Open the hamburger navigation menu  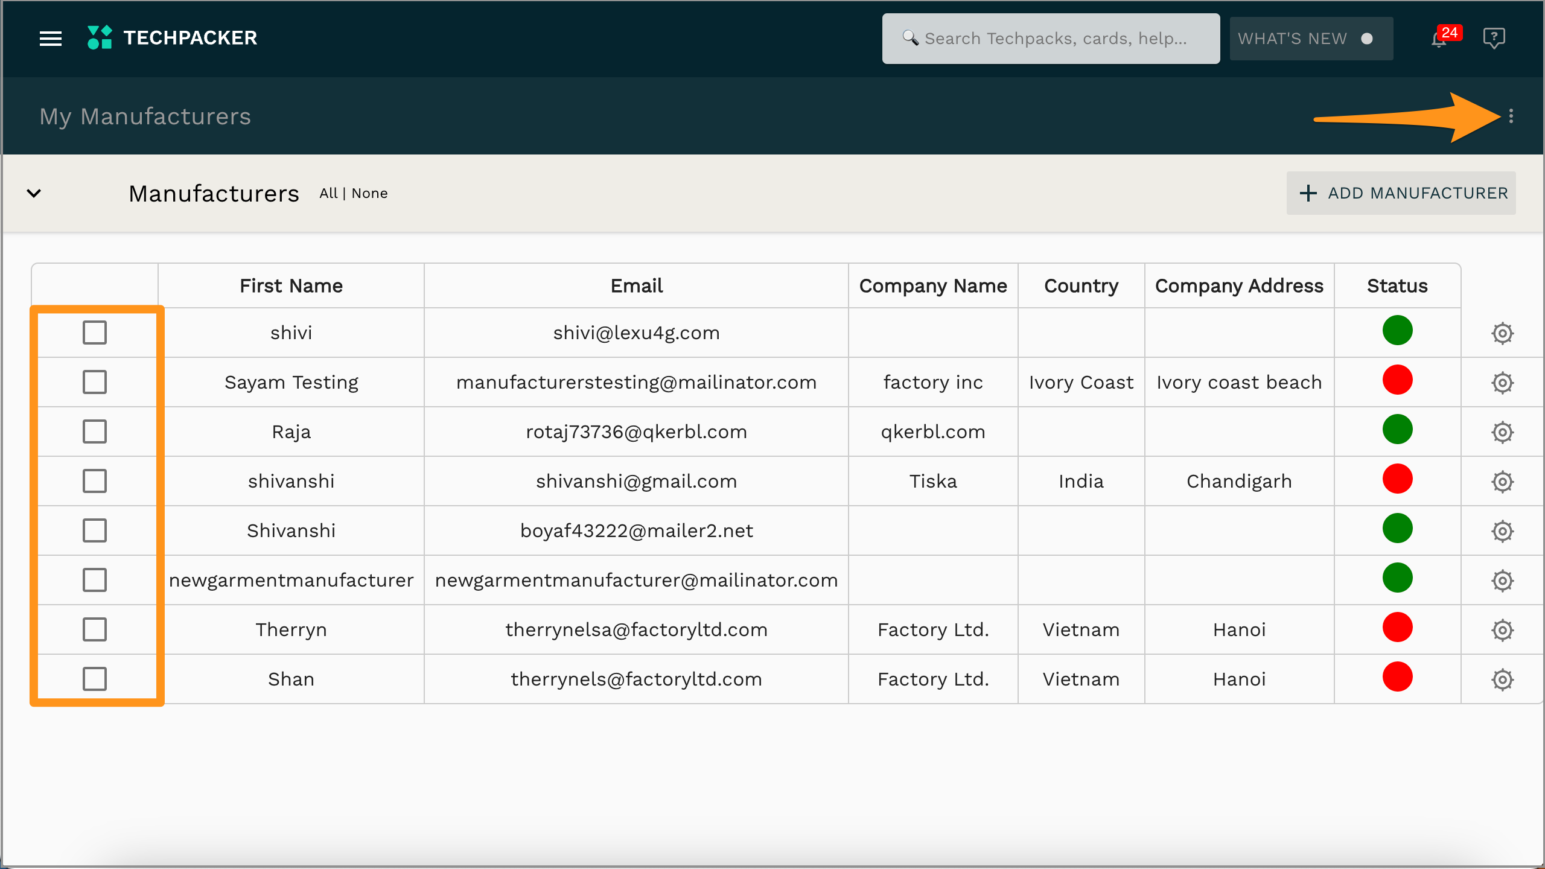(x=51, y=39)
